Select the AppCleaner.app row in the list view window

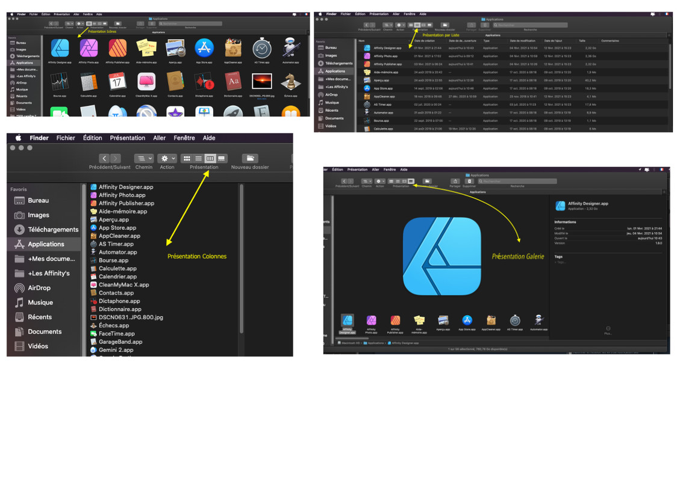coord(514,97)
